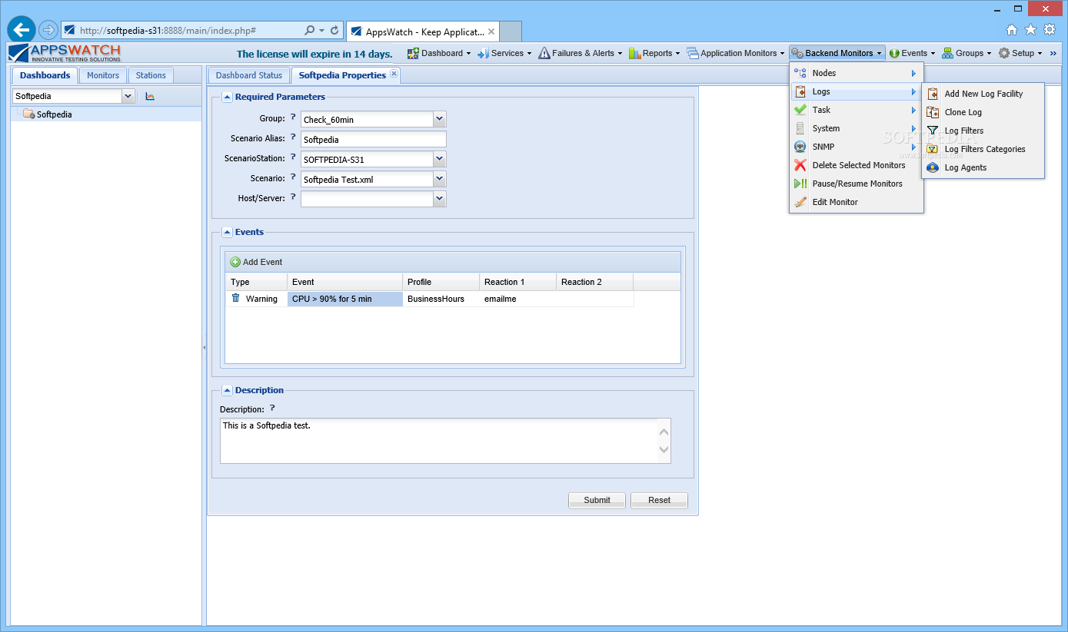This screenshot has width=1068, height=632.
Task: Open the ScenarioStation dropdown arrow
Action: point(439,159)
